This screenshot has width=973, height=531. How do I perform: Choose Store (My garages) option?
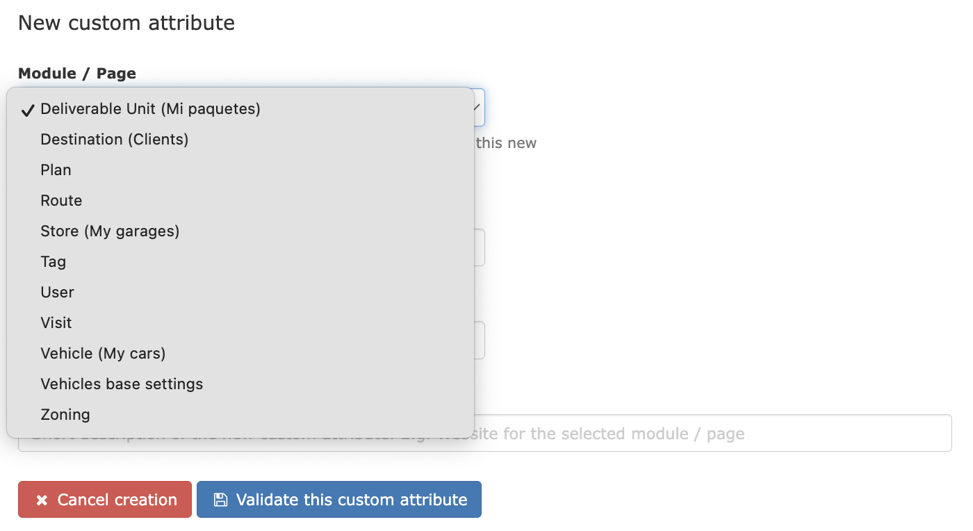coord(110,231)
